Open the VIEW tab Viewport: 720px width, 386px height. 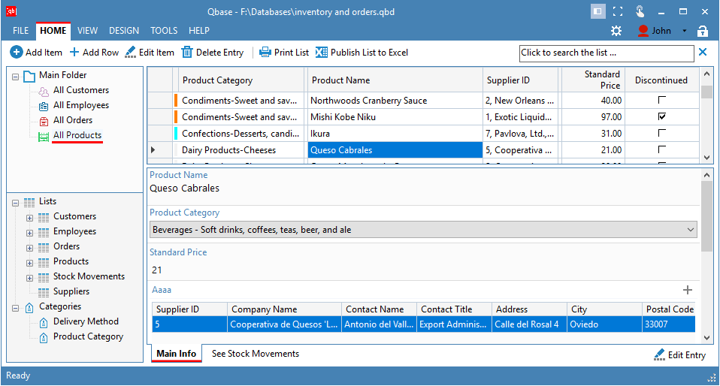tap(87, 31)
